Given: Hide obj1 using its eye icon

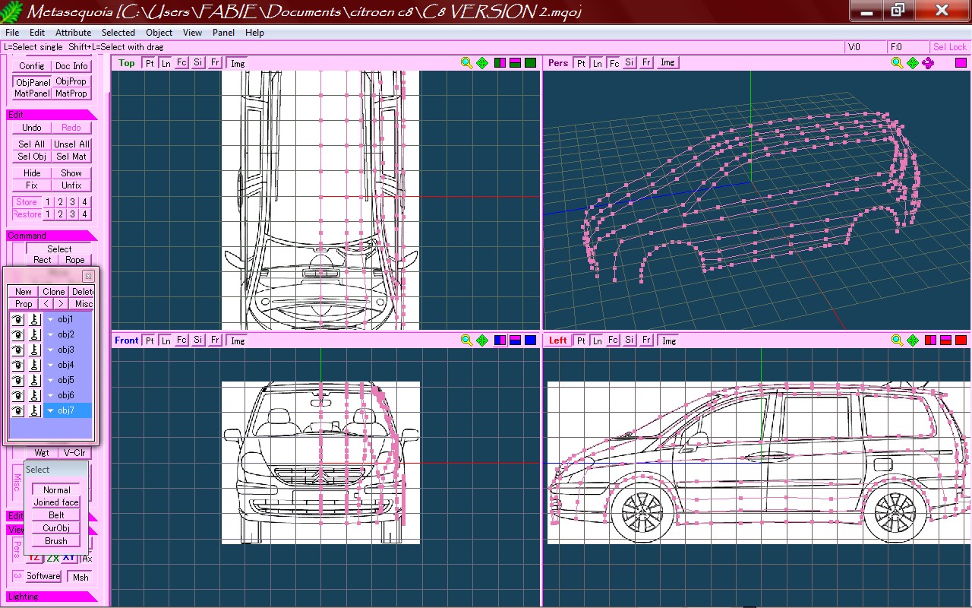Looking at the screenshot, I should click(17, 319).
